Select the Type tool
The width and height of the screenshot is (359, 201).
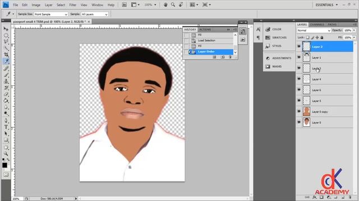pyautogui.click(x=6, y=127)
